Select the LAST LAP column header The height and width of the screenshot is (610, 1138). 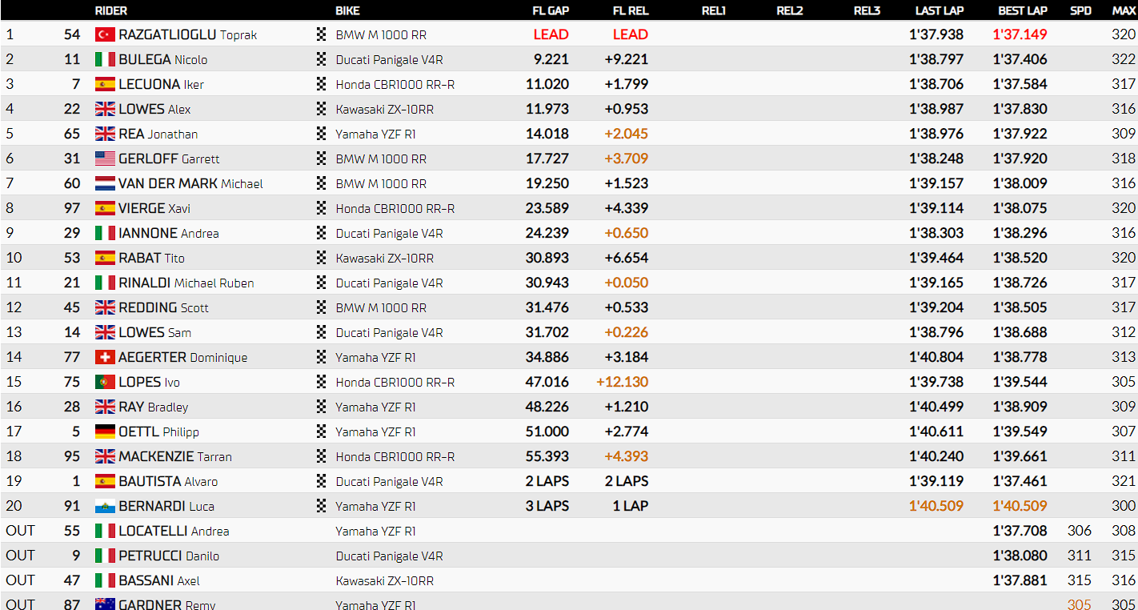940,10
